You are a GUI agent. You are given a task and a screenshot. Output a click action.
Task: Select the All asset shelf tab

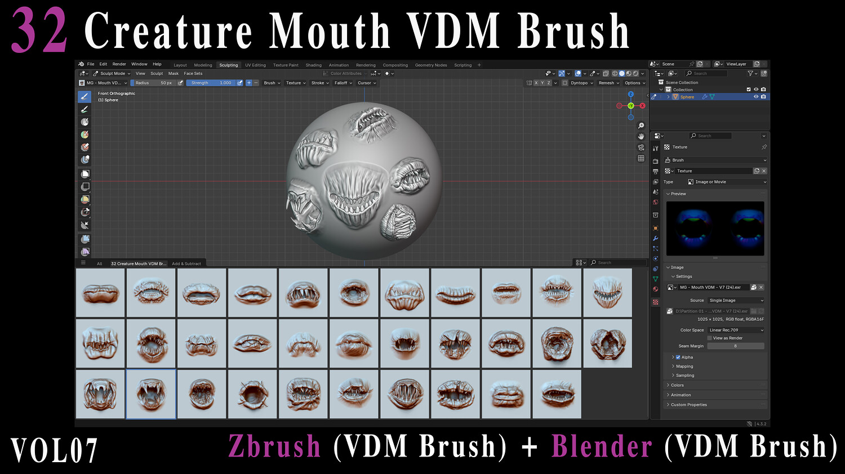tap(100, 263)
